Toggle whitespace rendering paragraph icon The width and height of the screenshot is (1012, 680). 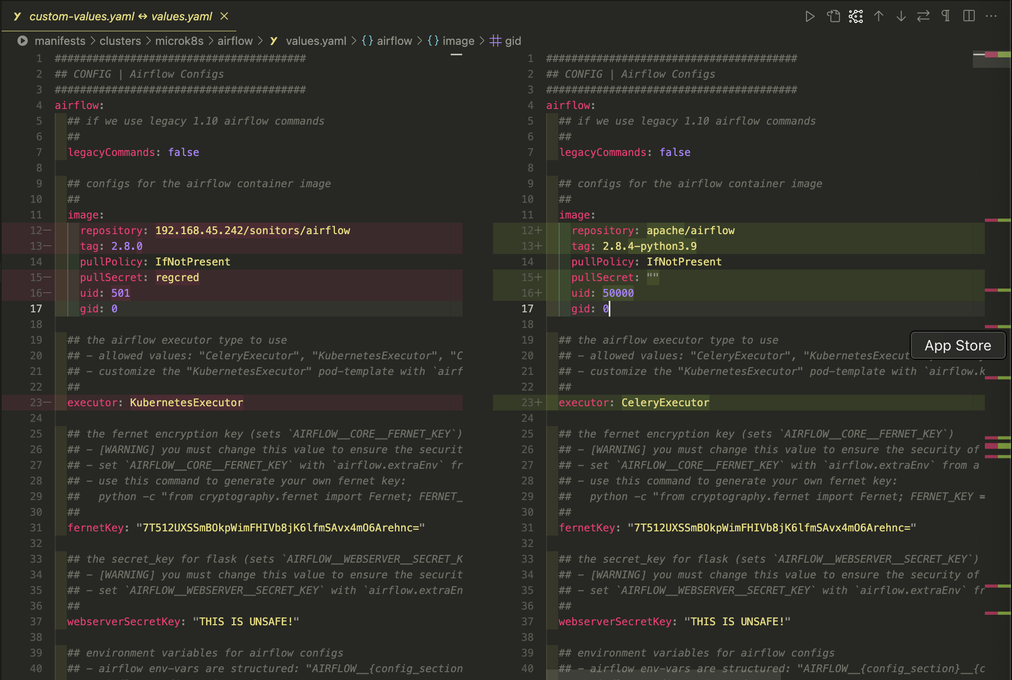click(946, 17)
